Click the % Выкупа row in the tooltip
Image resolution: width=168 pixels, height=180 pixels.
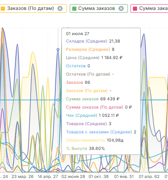[x=85, y=149]
